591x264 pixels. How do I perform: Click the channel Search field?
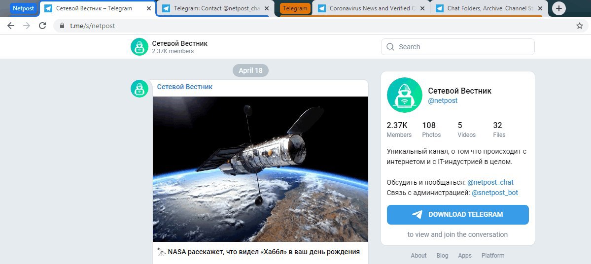(457, 47)
